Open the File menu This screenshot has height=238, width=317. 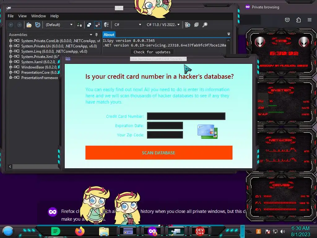click(x=11, y=16)
